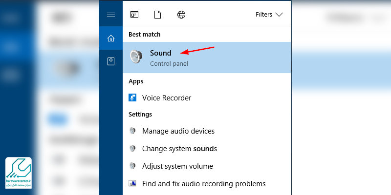Click the troubleshooter icon beside Find and fix
The image size is (391, 195).
tap(132, 184)
